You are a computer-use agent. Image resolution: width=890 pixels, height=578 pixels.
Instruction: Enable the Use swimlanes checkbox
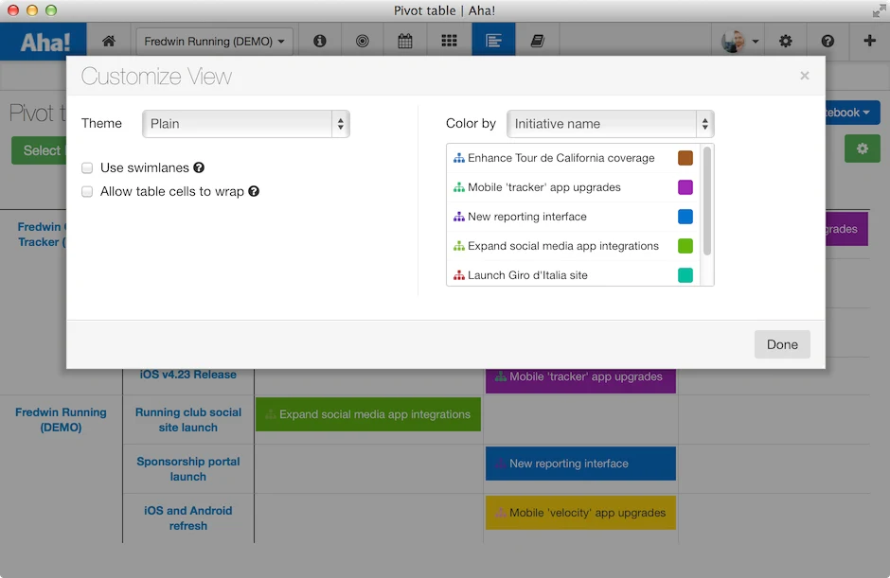pyautogui.click(x=87, y=167)
